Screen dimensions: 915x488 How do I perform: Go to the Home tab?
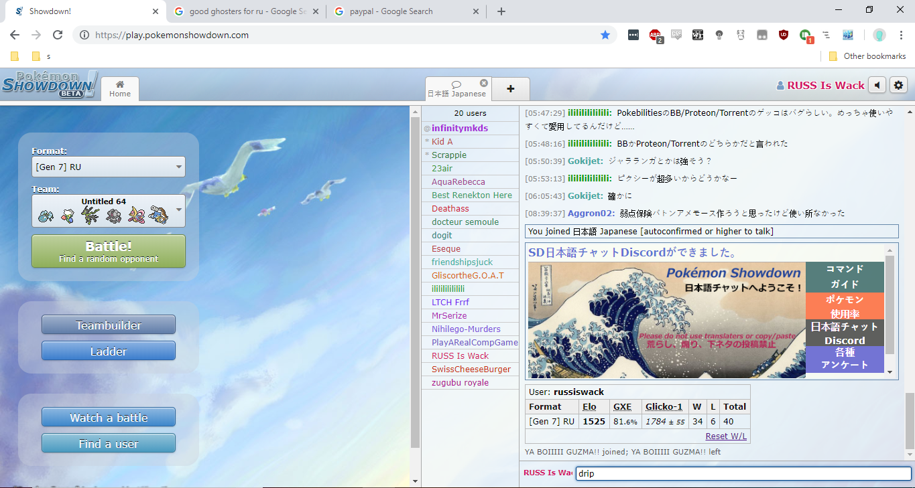coord(120,89)
